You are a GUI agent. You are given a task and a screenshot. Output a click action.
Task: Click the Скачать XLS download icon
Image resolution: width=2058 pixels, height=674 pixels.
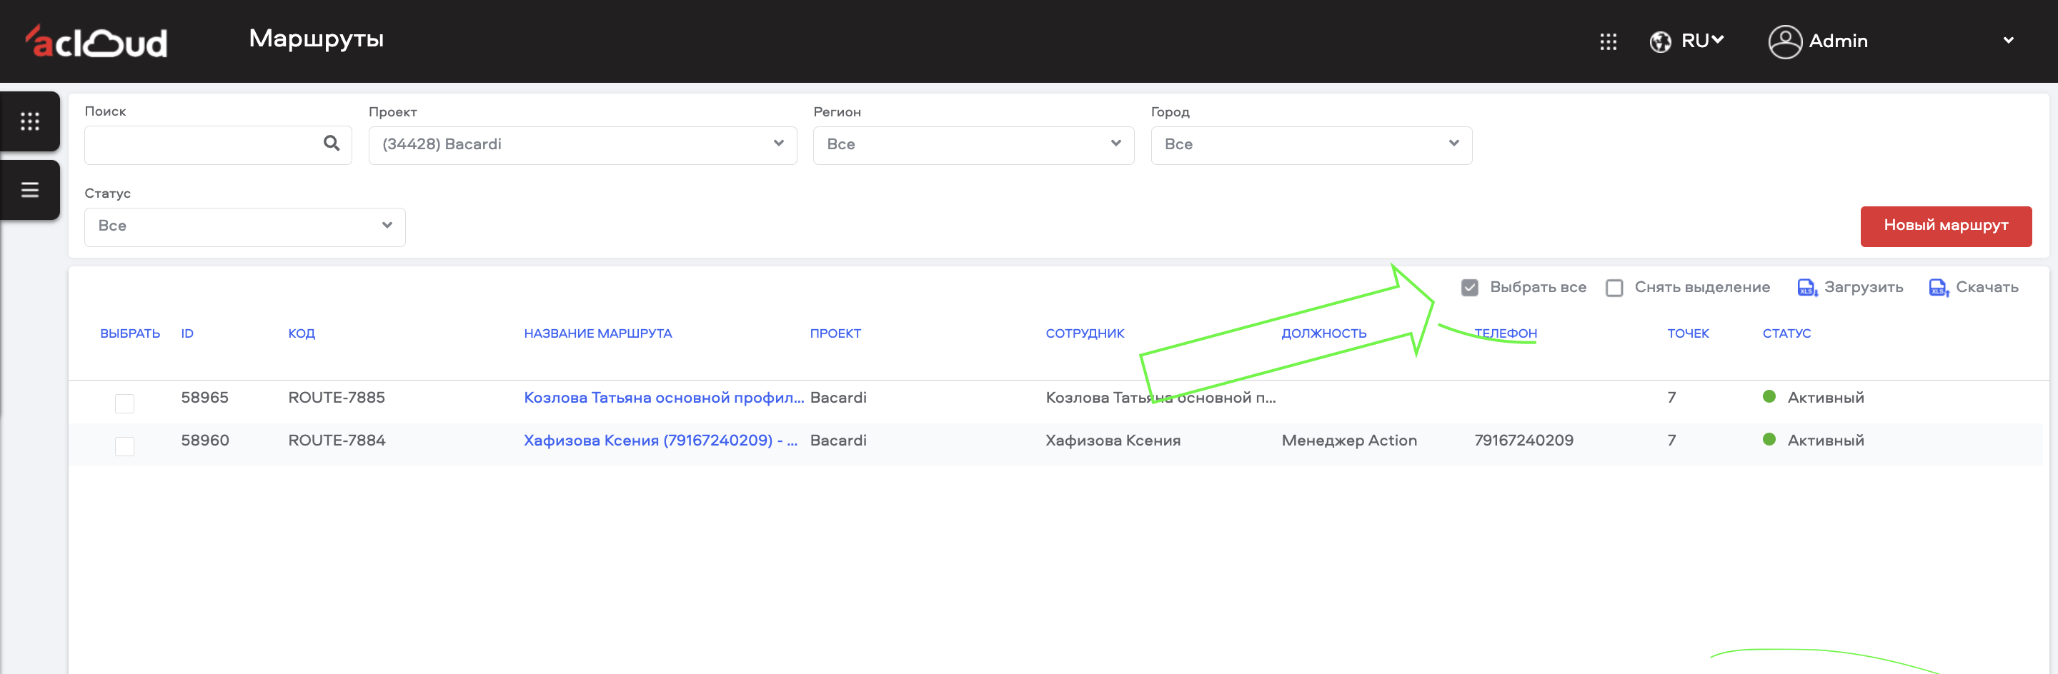(x=1939, y=288)
